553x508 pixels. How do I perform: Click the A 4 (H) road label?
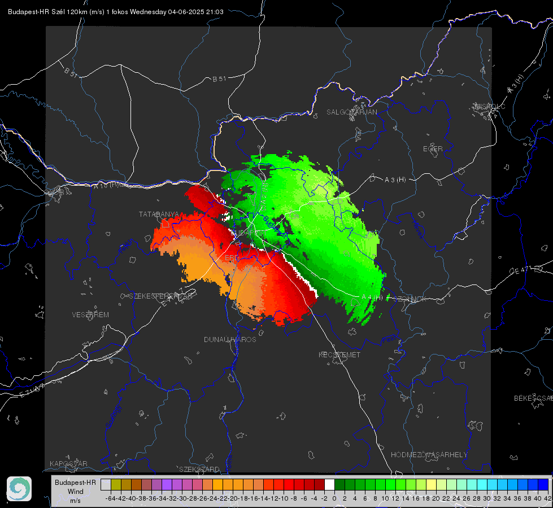coord(372,297)
